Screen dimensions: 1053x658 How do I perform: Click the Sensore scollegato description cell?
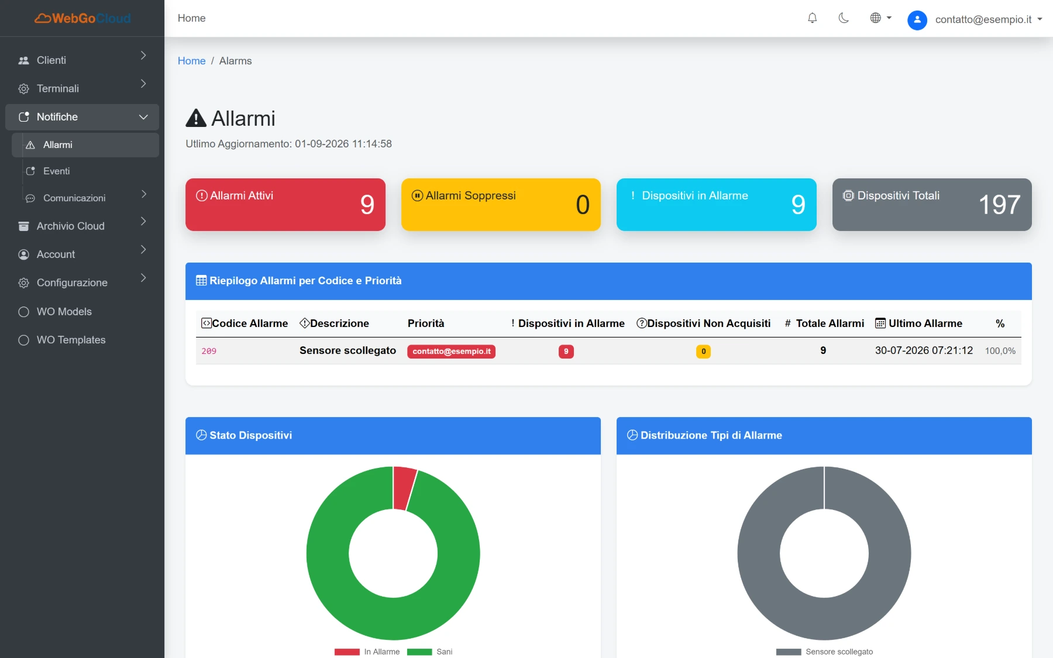pos(347,350)
